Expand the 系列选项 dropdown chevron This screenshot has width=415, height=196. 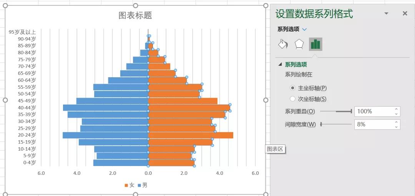coord(304,29)
